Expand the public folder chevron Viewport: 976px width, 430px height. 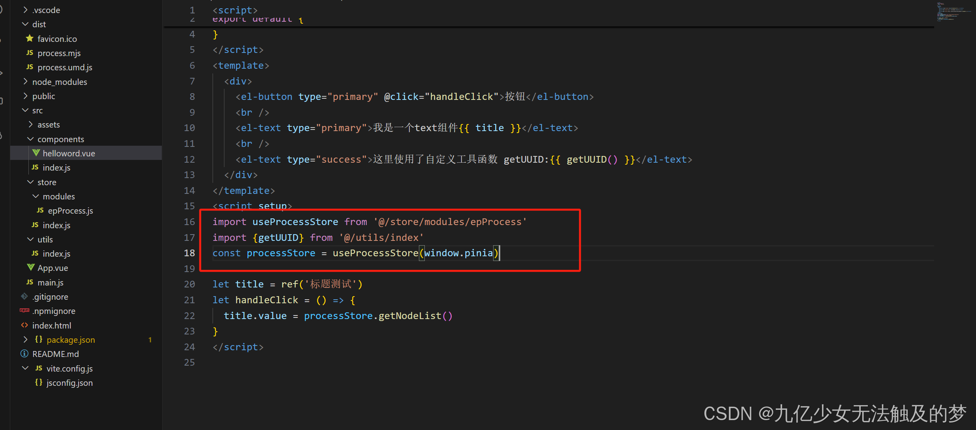(x=25, y=96)
